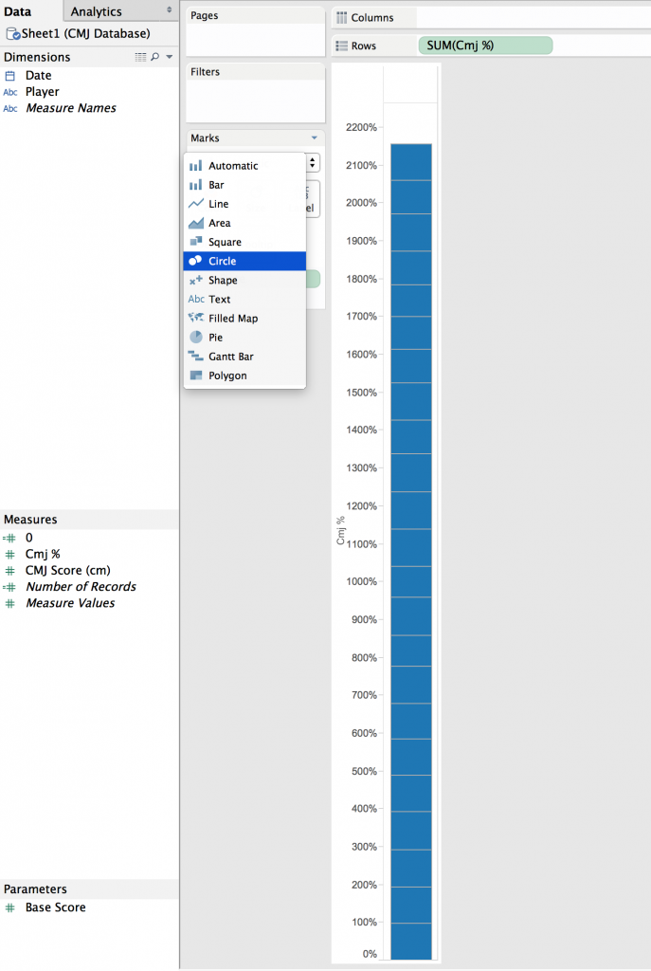Click the Abc icon beside Measure Names
The width and height of the screenshot is (651, 971).
click(9, 108)
